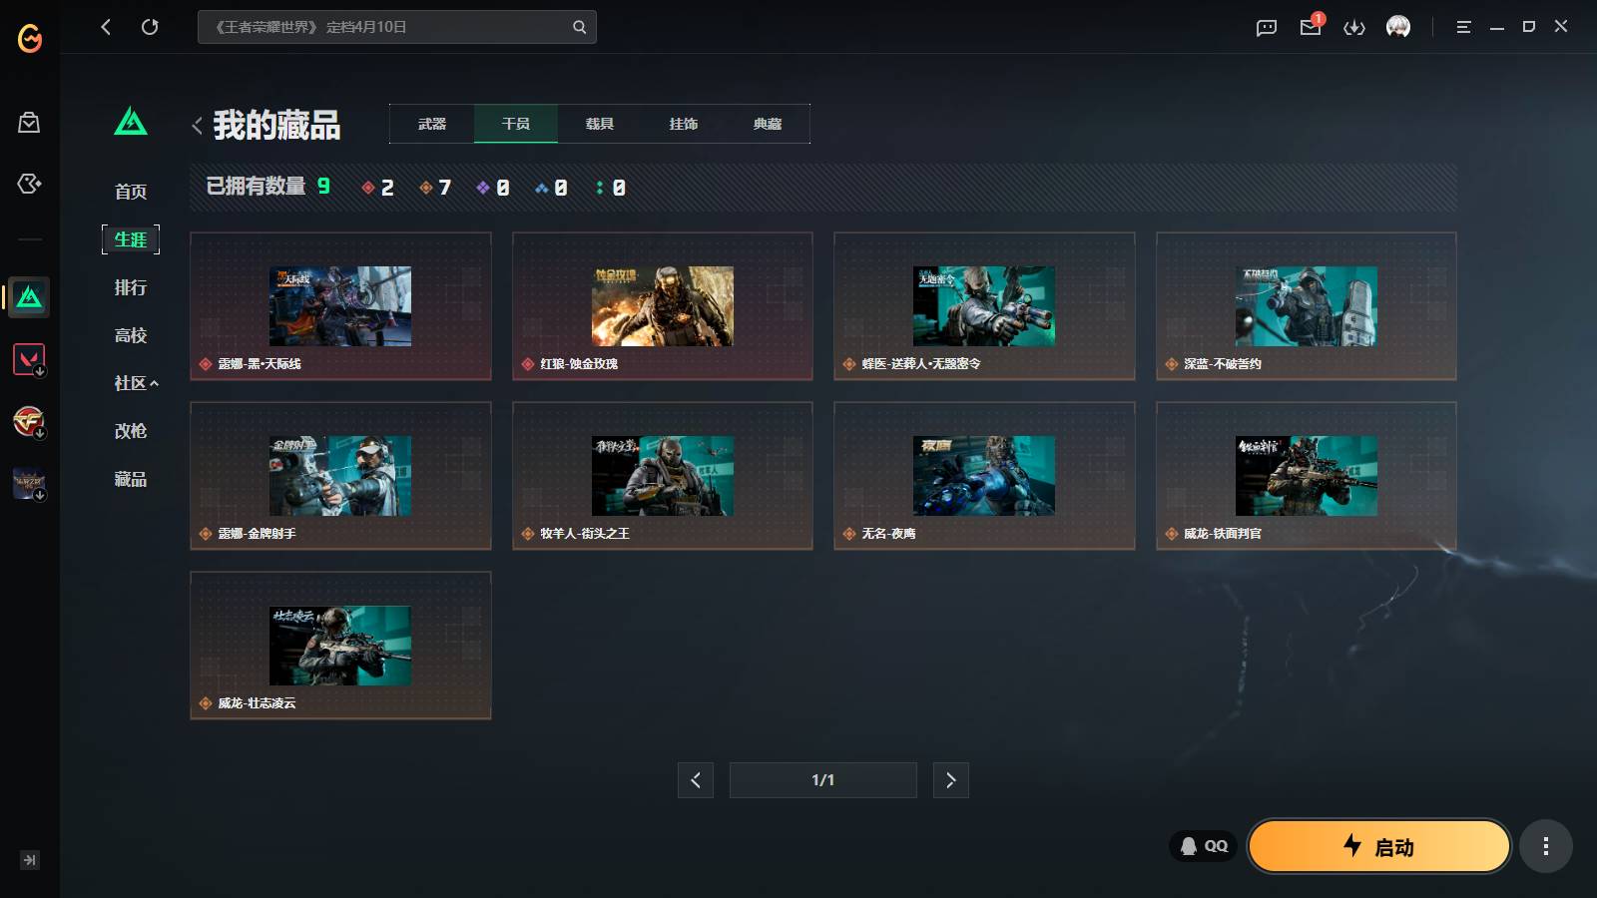This screenshot has width=1597, height=898.
Task: Click the search magnifier icon
Action: (579, 27)
